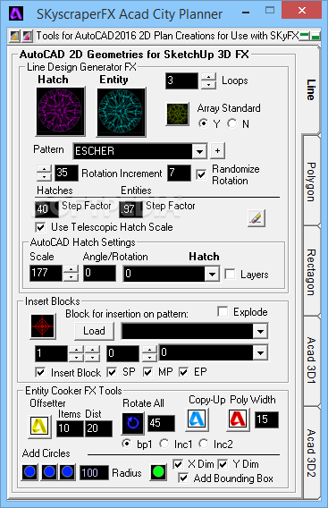Click the purple app logo in the title bar
This screenshot has width=328, height=508.
click(x=15, y=13)
